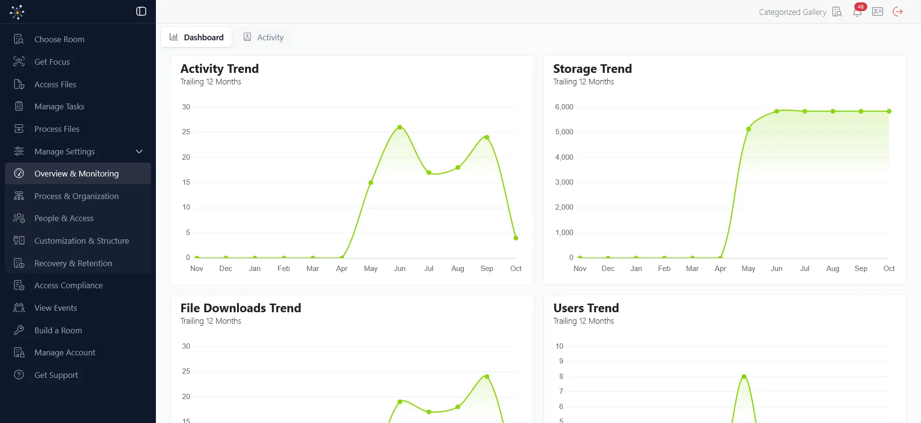Open Manage Tasks menu item
This screenshot has width=921, height=423.
point(78,106)
